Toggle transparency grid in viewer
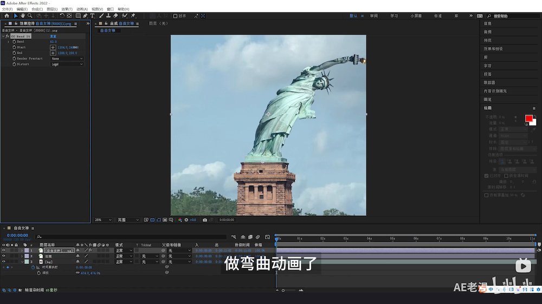This screenshot has height=304, width=542. click(152, 220)
